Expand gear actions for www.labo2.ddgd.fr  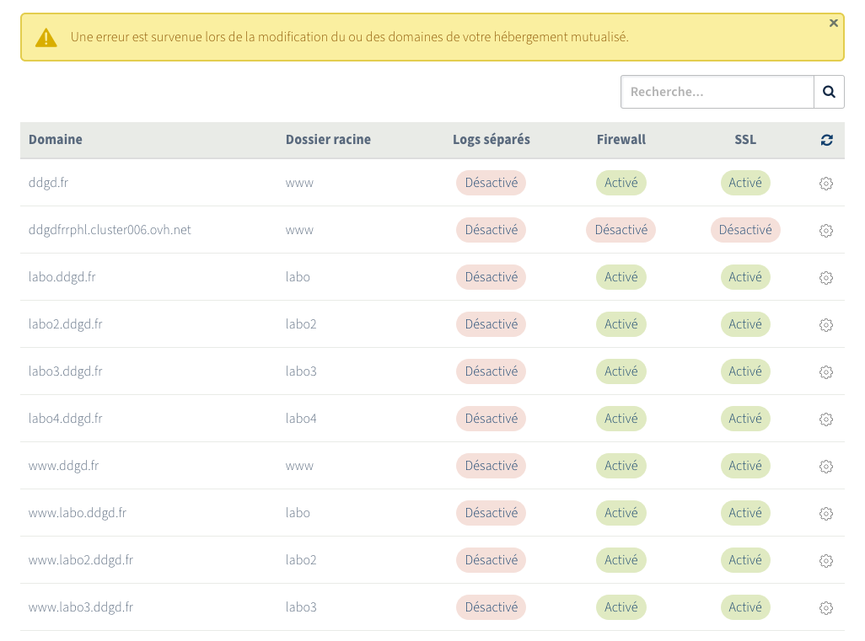tap(826, 561)
